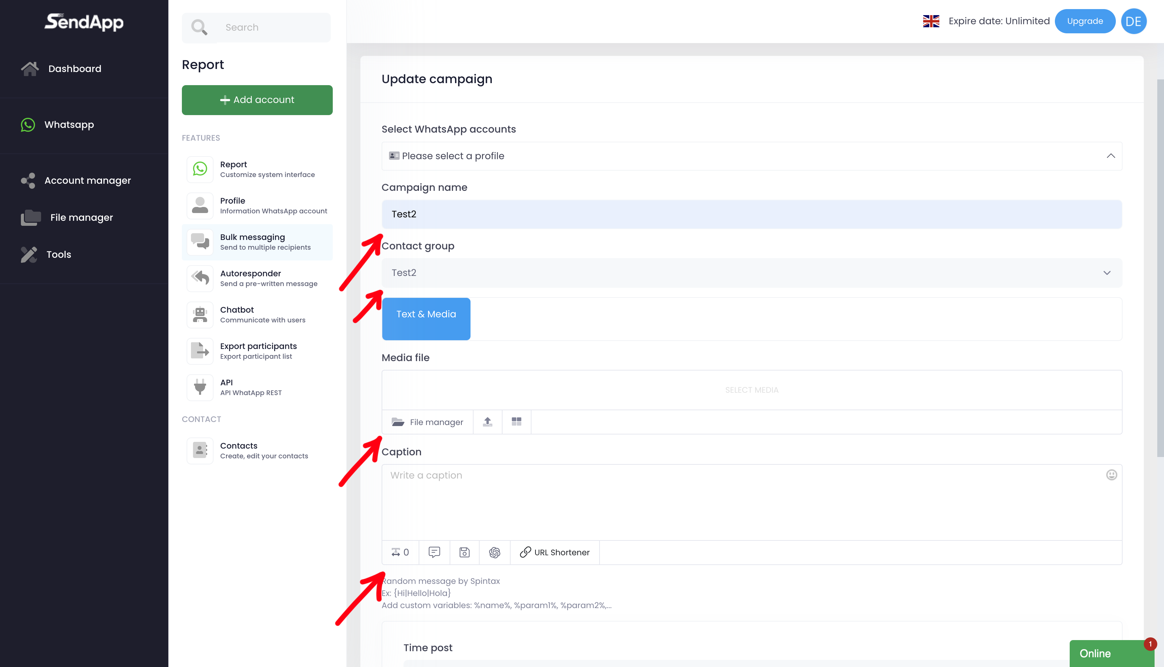Click the Upgrade button
1164x667 pixels.
coord(1084,21)
